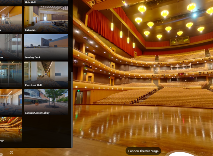Click the Cannon Center Lobby caption
Screen dimensions: 213x156
coord(37,113)
